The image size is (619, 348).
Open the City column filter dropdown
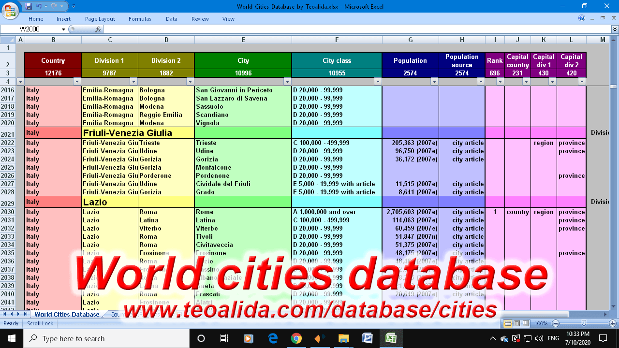point(287,82)
